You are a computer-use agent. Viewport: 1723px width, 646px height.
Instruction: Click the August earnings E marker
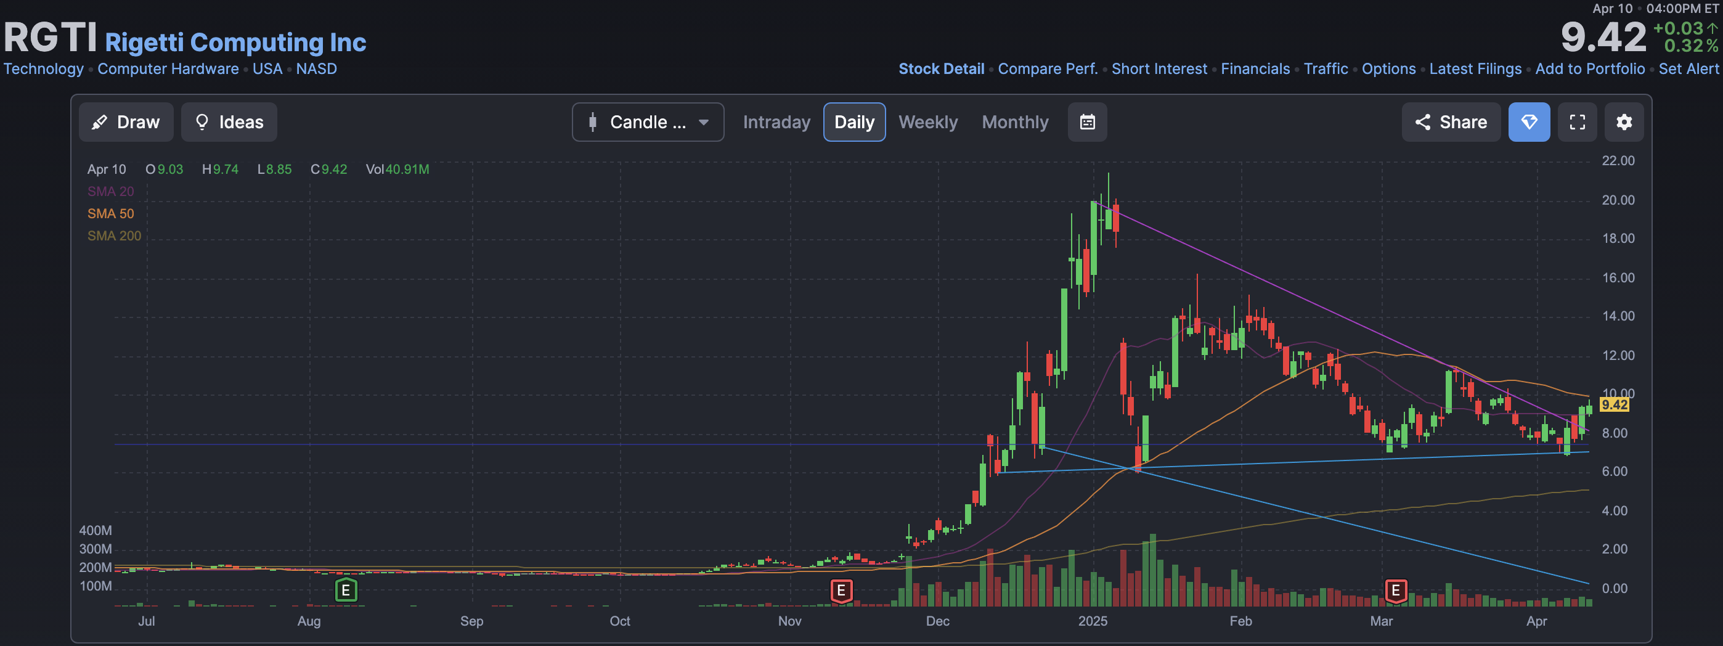[x=346, y=591]
